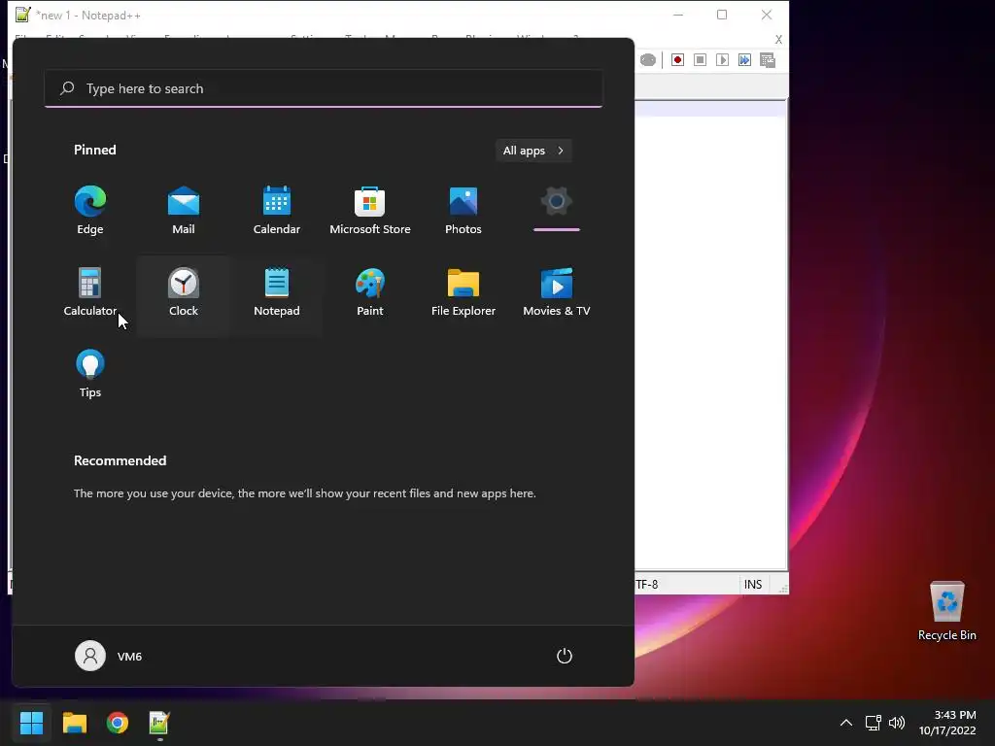Image resolution: width=995 pixels, height=746 pixels.
Task: Open File Explorer from the taskbar
Action: (74, 723)
